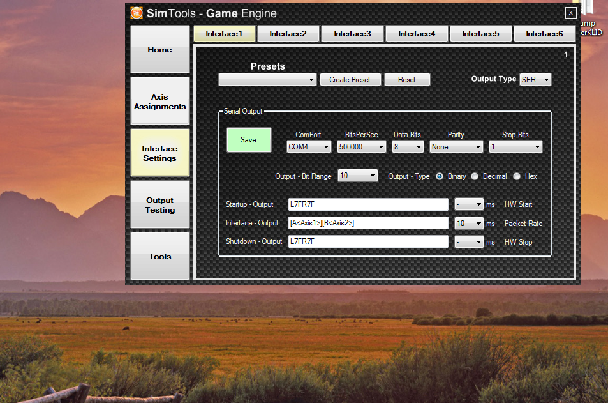Open the HW Start delay dropdown
This screenshot has height=403, width=608.
[x=469, y=204]
